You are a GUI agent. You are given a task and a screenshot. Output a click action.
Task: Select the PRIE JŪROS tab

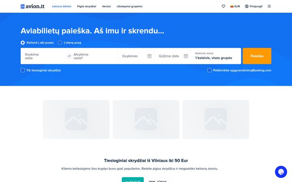tap(157, 180)
